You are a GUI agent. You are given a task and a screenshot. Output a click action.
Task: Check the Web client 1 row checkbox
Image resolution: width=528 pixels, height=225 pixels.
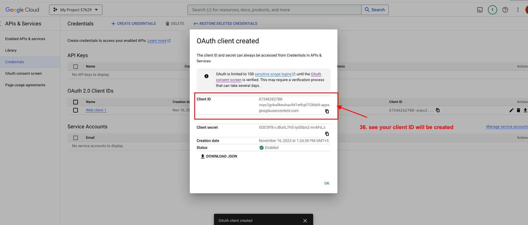[76, 110]
